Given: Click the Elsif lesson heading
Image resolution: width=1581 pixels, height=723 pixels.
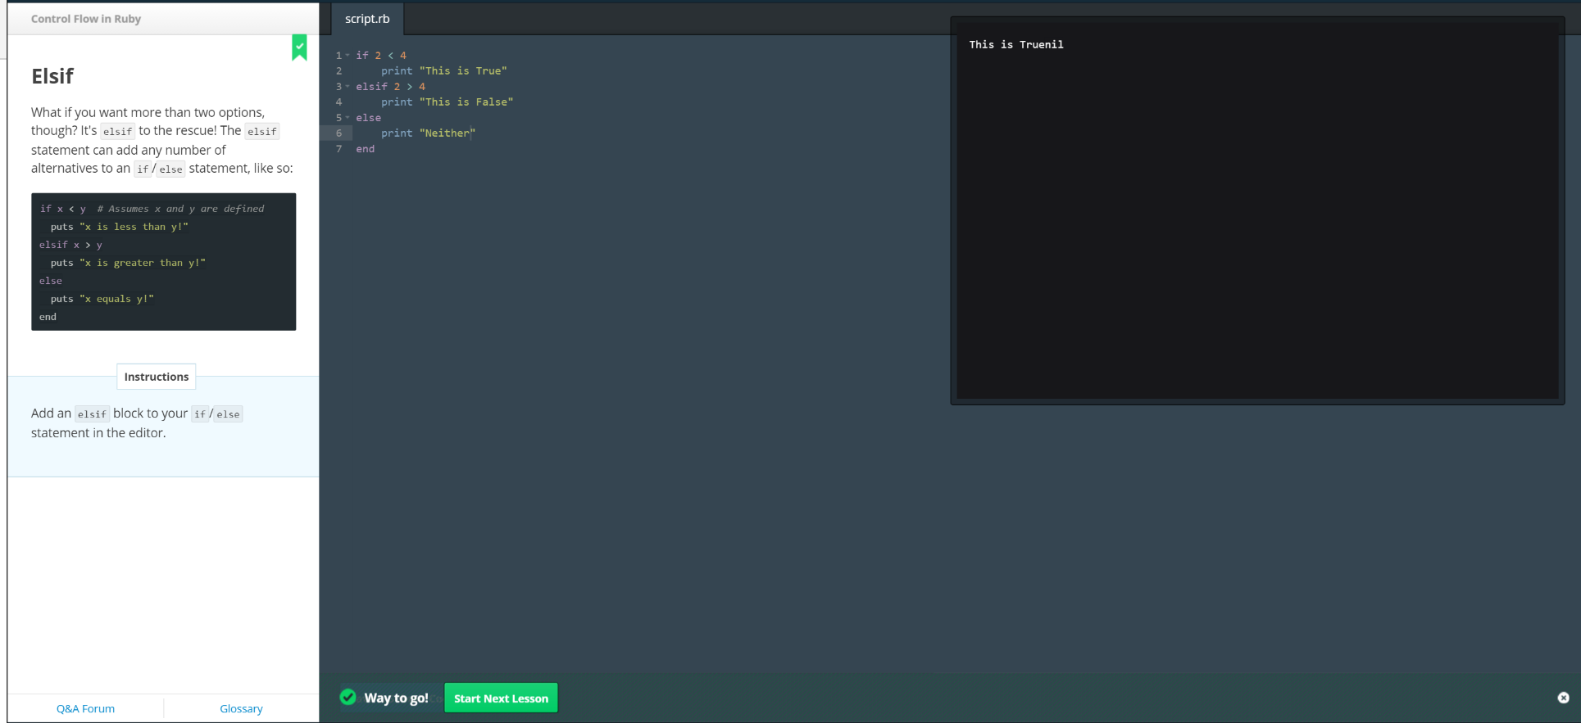Looking at the screenshot, I should [52, 76].
